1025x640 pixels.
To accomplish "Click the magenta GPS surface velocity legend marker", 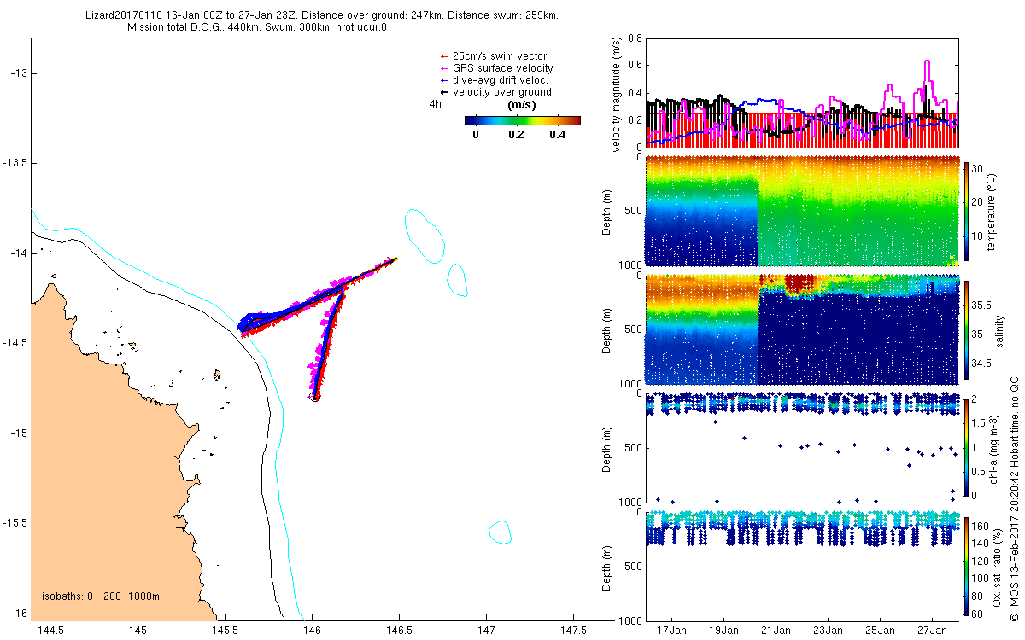I will click(443, 68).
